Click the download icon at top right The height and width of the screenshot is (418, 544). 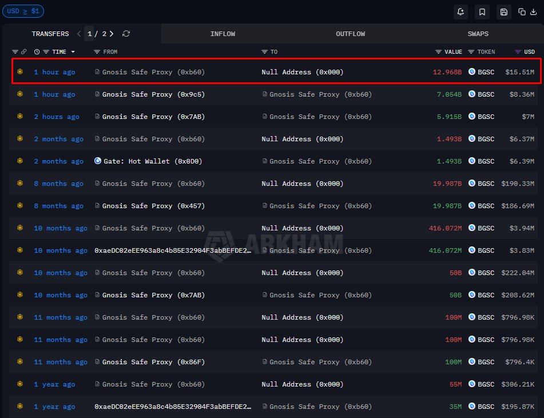[x=533, y=11]
